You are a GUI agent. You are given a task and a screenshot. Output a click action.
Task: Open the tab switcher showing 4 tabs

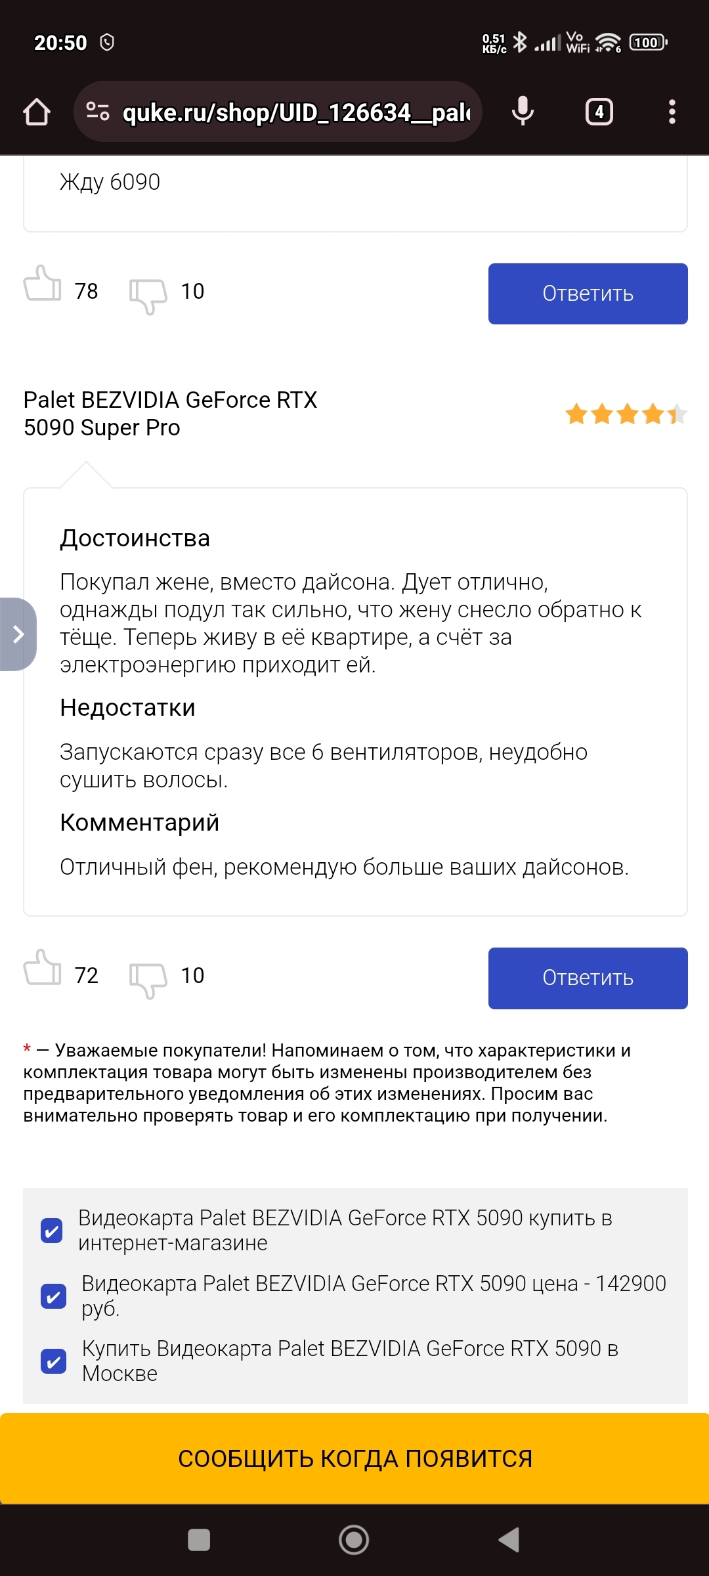tap(599, 112)
